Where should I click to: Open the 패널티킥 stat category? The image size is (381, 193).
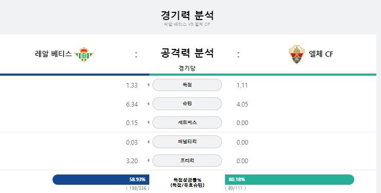pyautogui.click(x=187, y=142)
